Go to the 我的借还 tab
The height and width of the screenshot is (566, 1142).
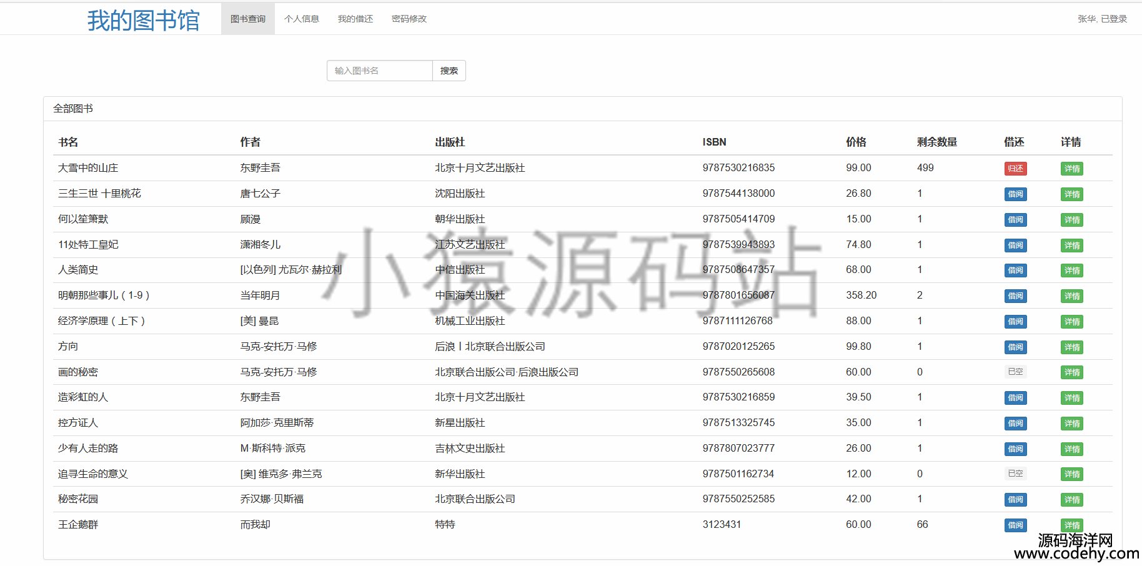[355, 19]
